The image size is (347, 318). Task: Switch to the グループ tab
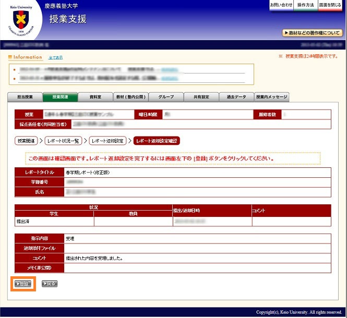[166, 97]
